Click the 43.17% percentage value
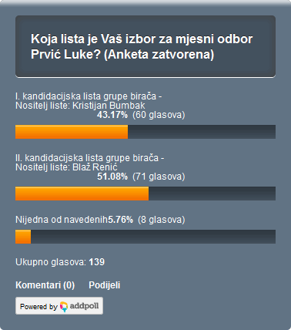This screenshot has width=291, height=330. [112, 115]
